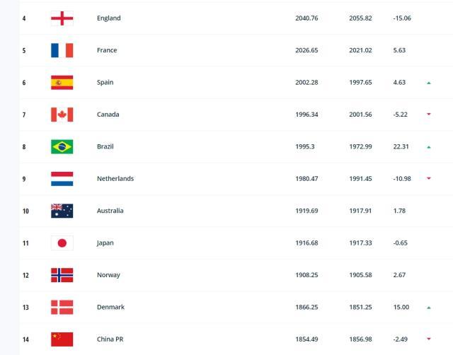Click the Spain flag icon

click(62, 83)
